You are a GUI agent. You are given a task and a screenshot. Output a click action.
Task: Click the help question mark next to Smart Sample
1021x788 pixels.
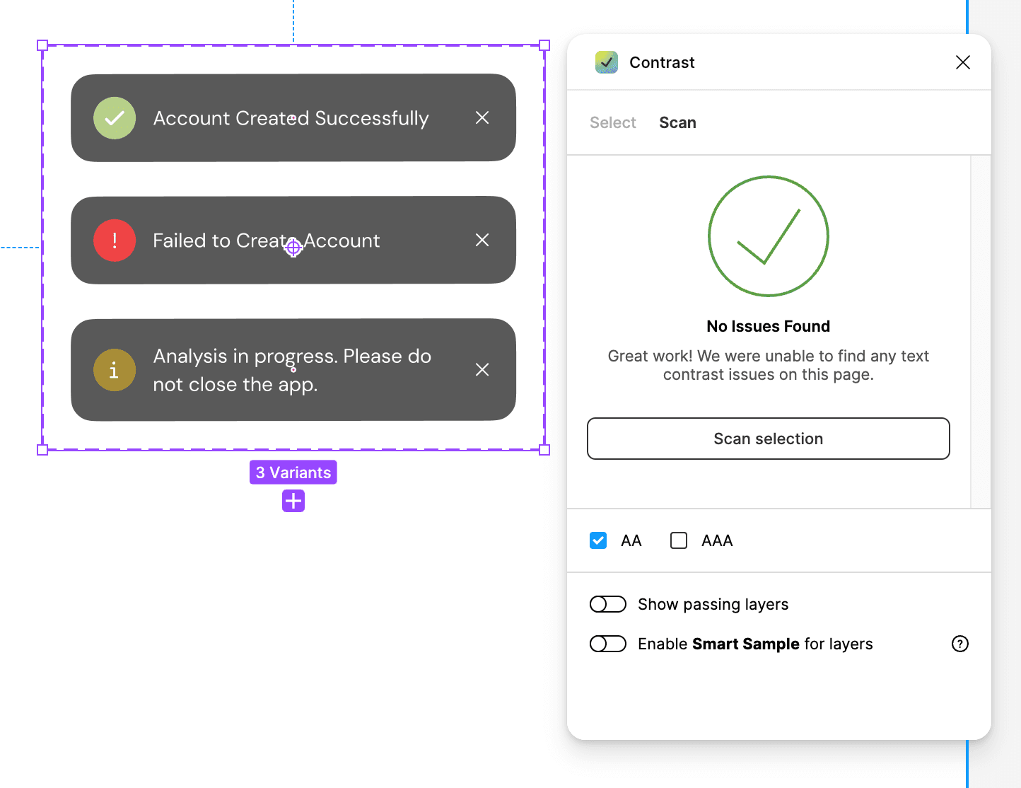[x=959, y=644]
